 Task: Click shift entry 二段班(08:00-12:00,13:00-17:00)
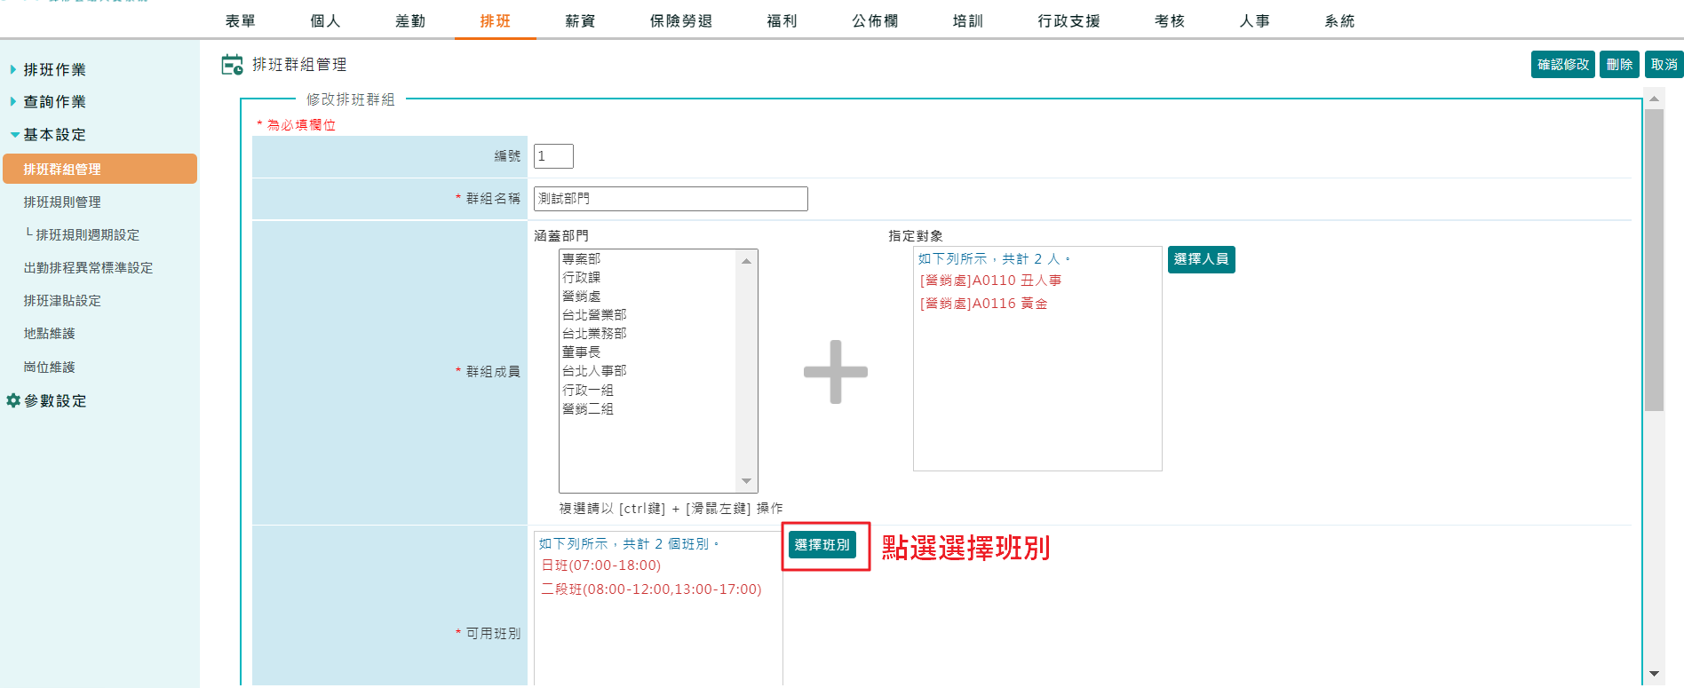coord(651,589)
